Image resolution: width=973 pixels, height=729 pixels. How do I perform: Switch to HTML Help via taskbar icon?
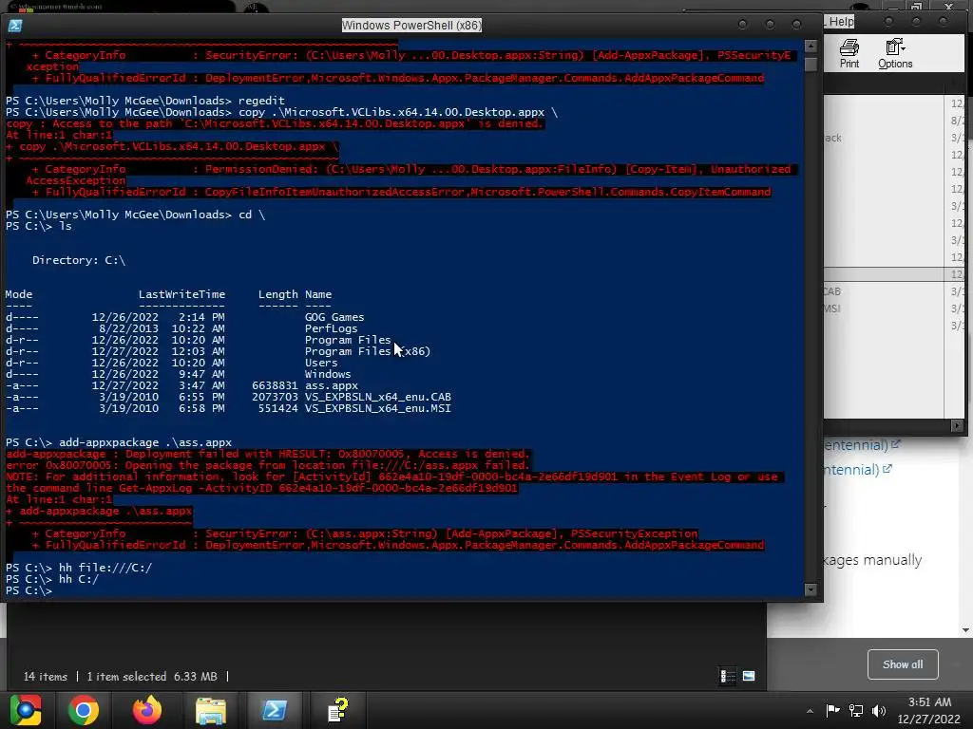click(338, 710)
